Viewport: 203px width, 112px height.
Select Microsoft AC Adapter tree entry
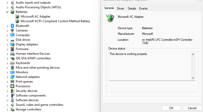35,17
